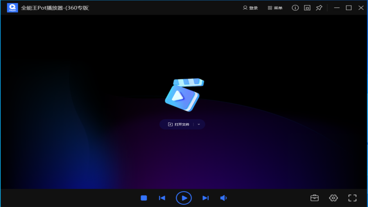Minimize the player window
The width and height of the screenshot is (368, 207).
click(337, 8)
